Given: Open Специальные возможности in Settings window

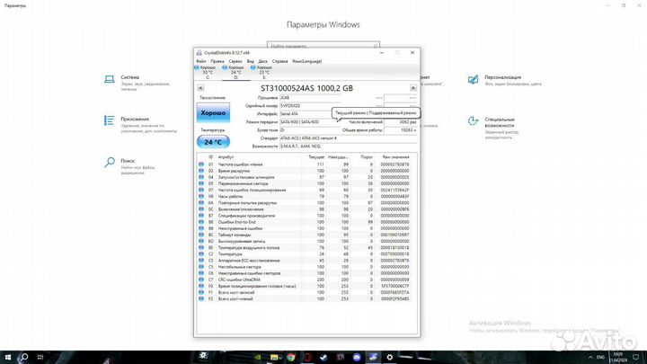Looking at the screenshot, I should (x=493, y=128).
